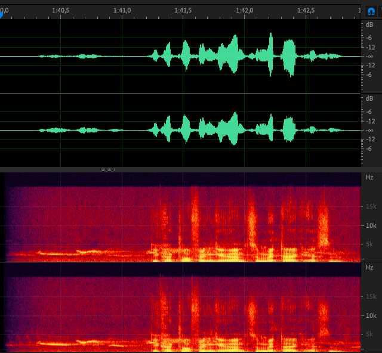Click the -∞ center mark on top amplitude scale

pyautogui.click(x=370, y=57)
